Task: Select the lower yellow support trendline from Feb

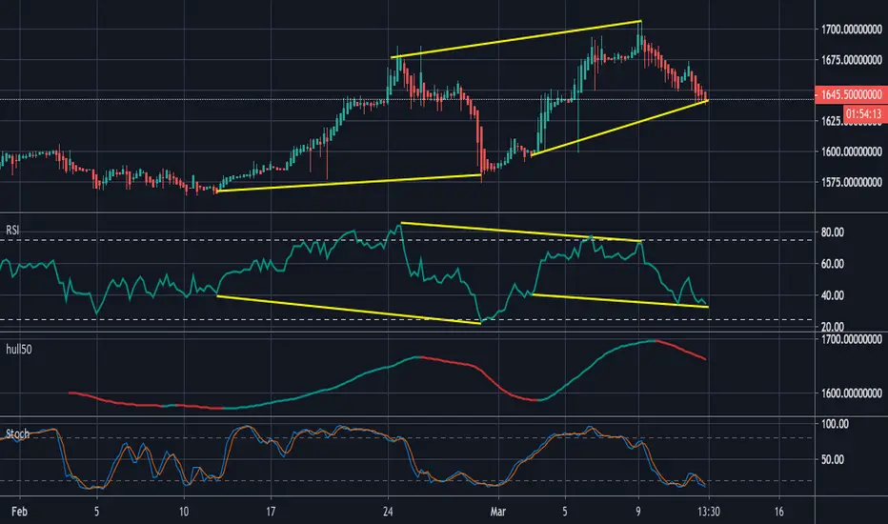Action: pos(349,183)
